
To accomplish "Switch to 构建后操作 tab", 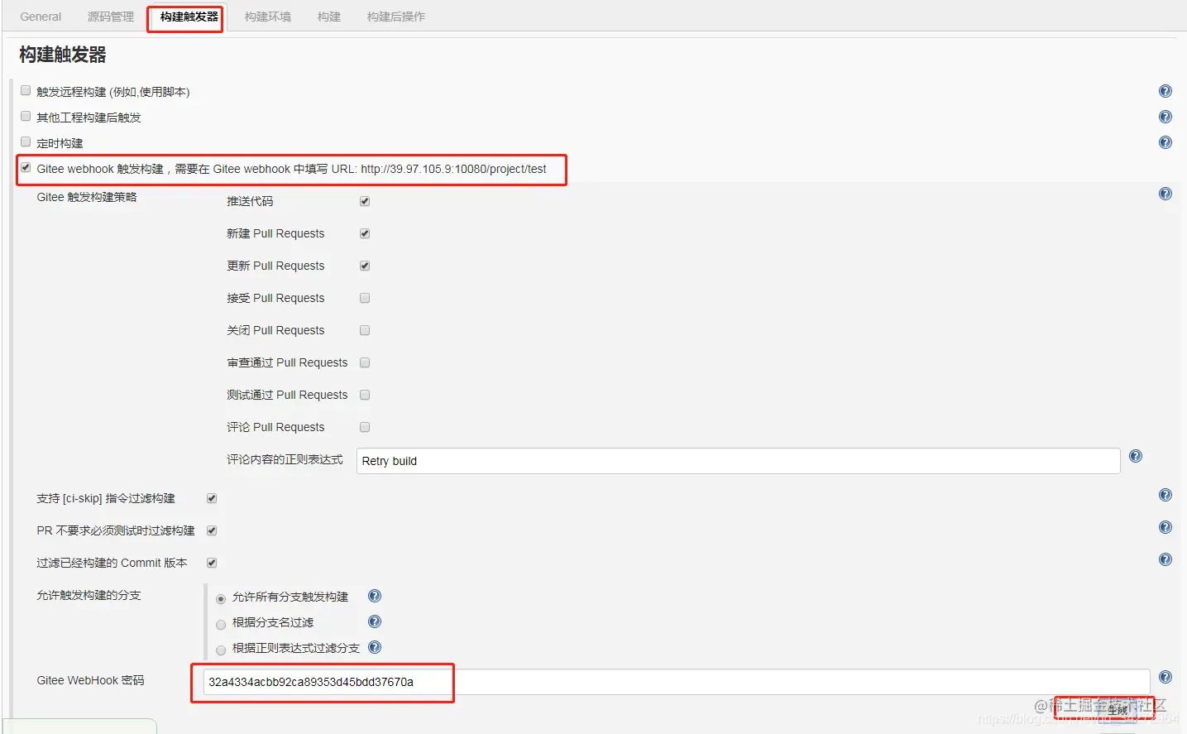I will point(396,17).
